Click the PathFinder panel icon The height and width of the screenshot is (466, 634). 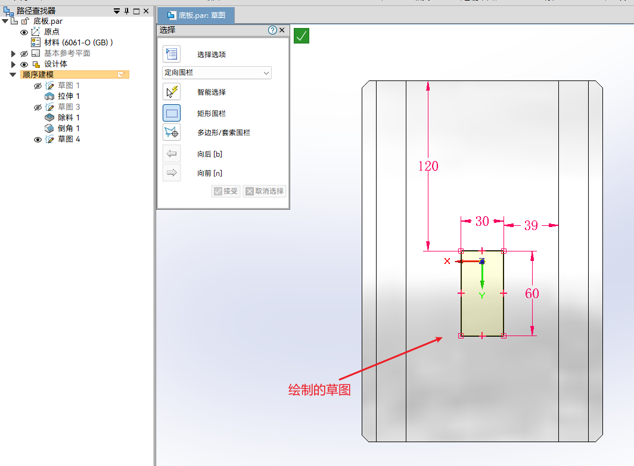pyautogui.click(x=8, y=11)
